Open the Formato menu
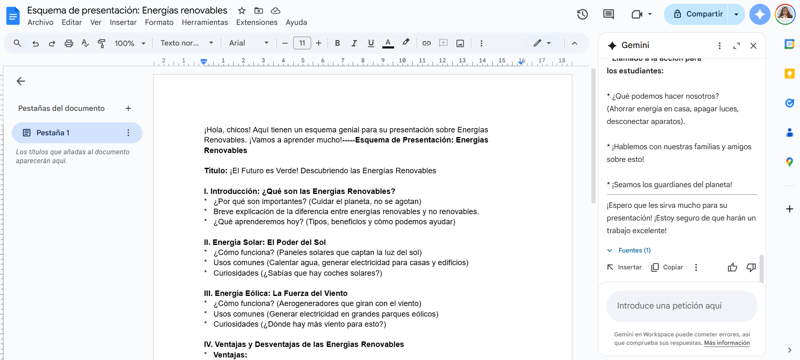This screenshot has height=360, width=800. [159, 22]
